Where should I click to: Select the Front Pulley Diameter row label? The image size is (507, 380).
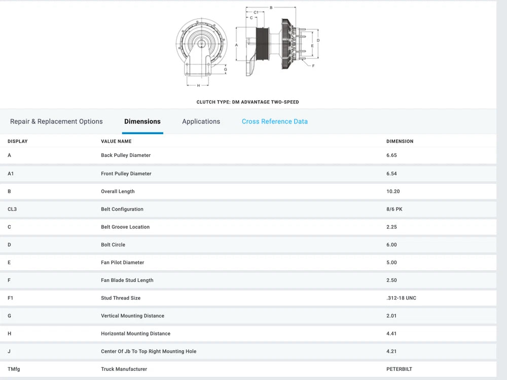point(126,174)
